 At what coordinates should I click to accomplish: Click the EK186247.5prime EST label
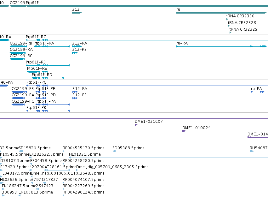19,186
